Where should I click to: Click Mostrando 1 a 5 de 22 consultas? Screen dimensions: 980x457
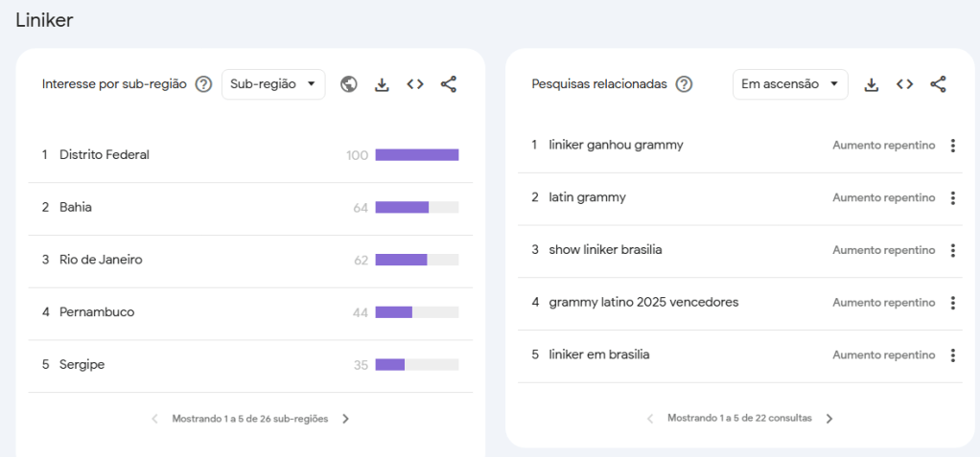(739, 418)
